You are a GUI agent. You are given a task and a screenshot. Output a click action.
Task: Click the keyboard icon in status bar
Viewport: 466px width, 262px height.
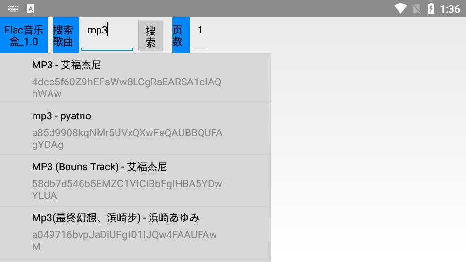coord(13,9)
